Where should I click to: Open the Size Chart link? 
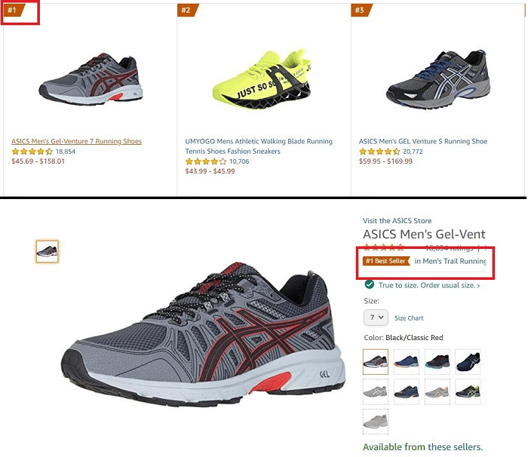409,318
